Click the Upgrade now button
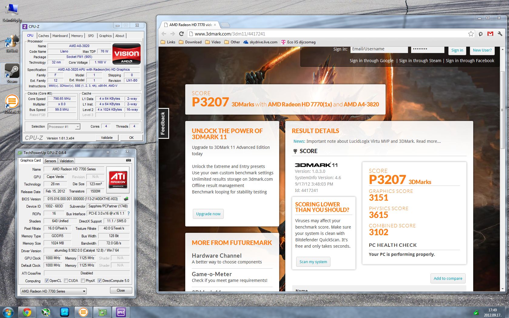This screenshot has width=509, height=318. [x=208, y=214]
